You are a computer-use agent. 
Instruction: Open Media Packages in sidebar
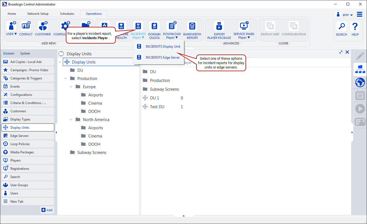click(x=28, y=152)
